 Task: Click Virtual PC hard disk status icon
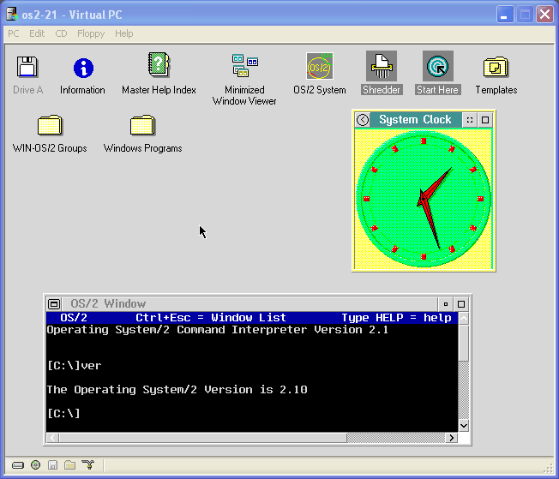coord(18,465)
